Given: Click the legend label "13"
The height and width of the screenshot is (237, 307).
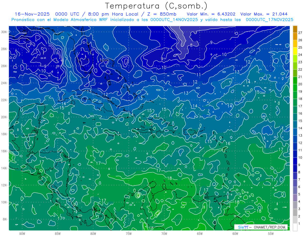Looking at the screenshot, I should coord(300,136).
